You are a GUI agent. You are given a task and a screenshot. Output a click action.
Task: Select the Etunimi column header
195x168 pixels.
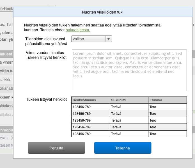pos(168,100)
